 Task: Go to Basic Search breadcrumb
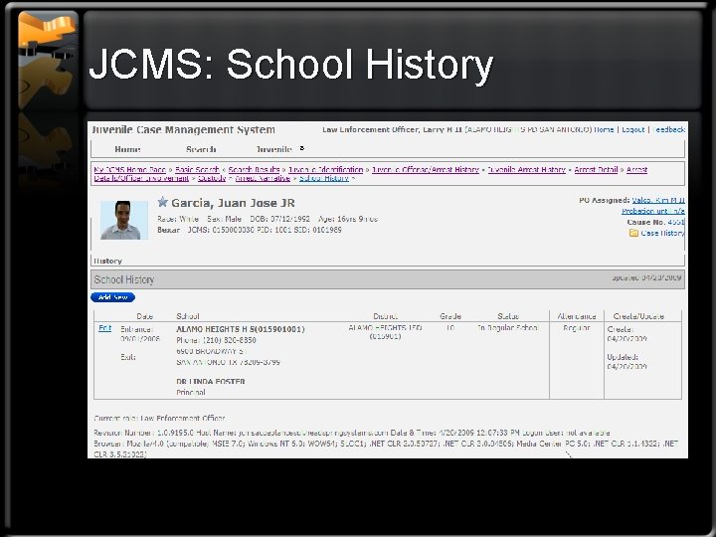(x=197, y=169)
